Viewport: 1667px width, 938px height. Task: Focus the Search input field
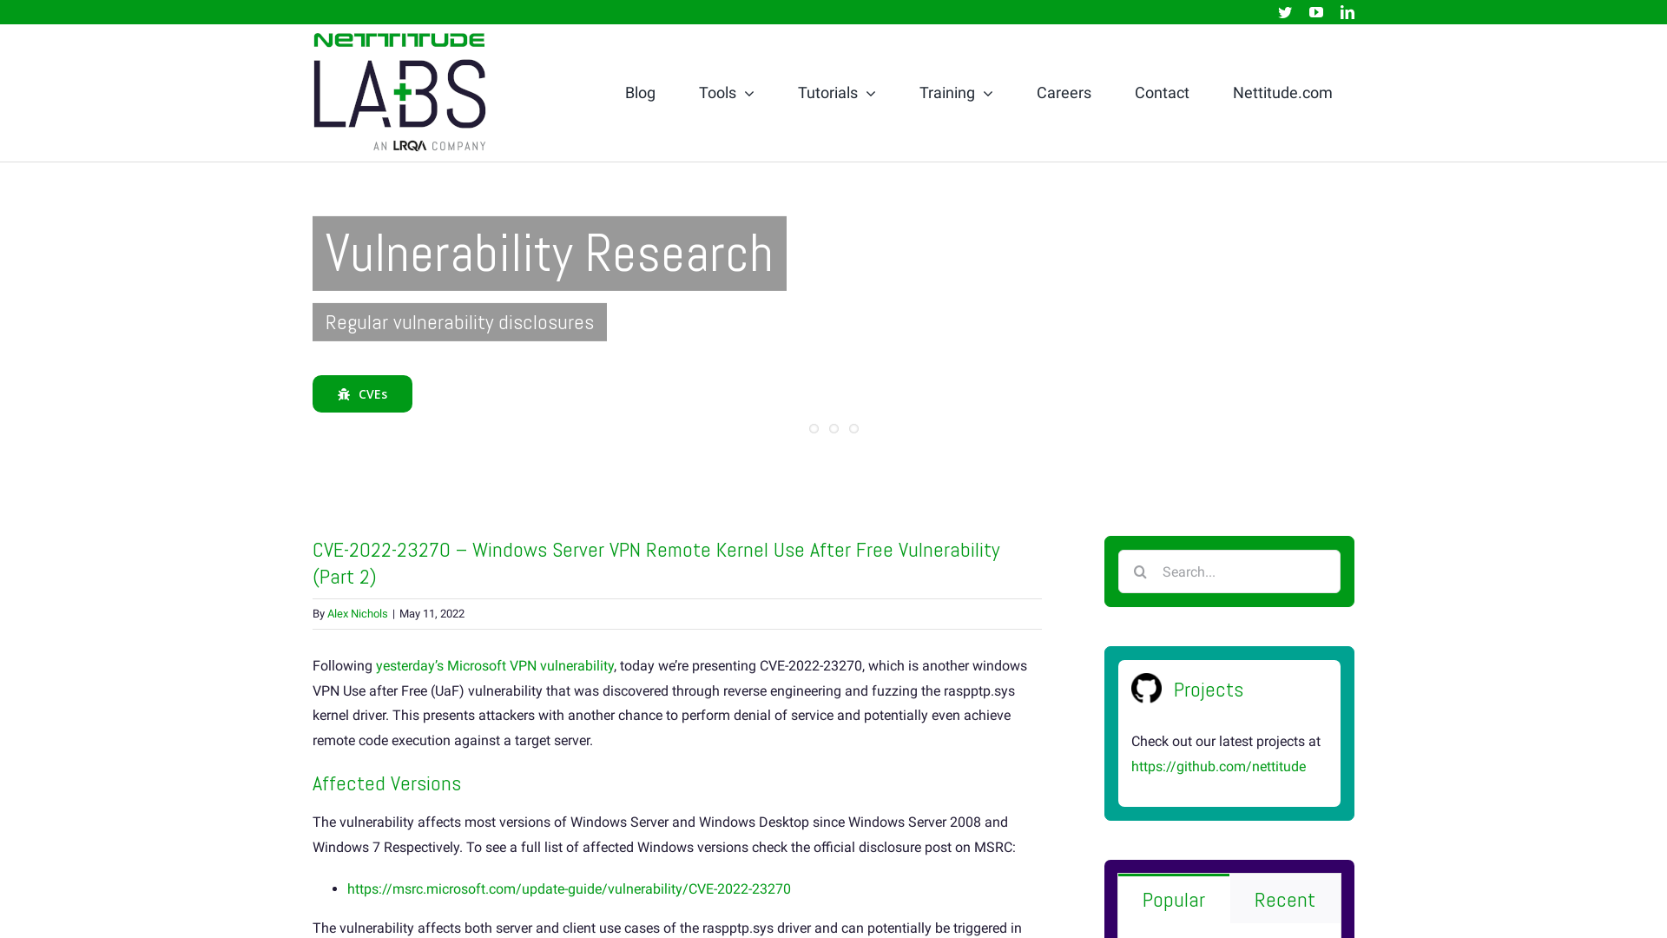1229,571
